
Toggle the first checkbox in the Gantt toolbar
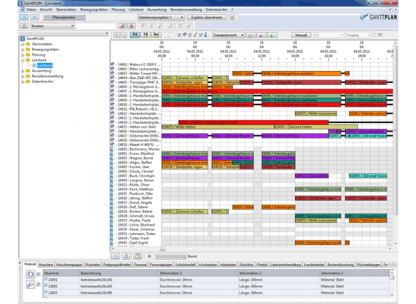[x=179, y=35]
